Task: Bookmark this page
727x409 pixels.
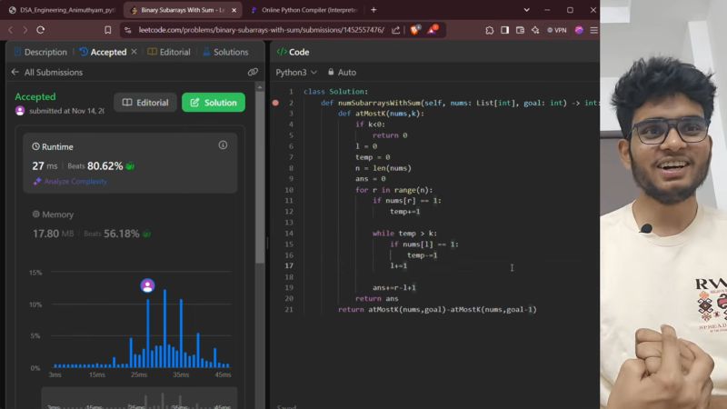Action: tap(107, 30)
